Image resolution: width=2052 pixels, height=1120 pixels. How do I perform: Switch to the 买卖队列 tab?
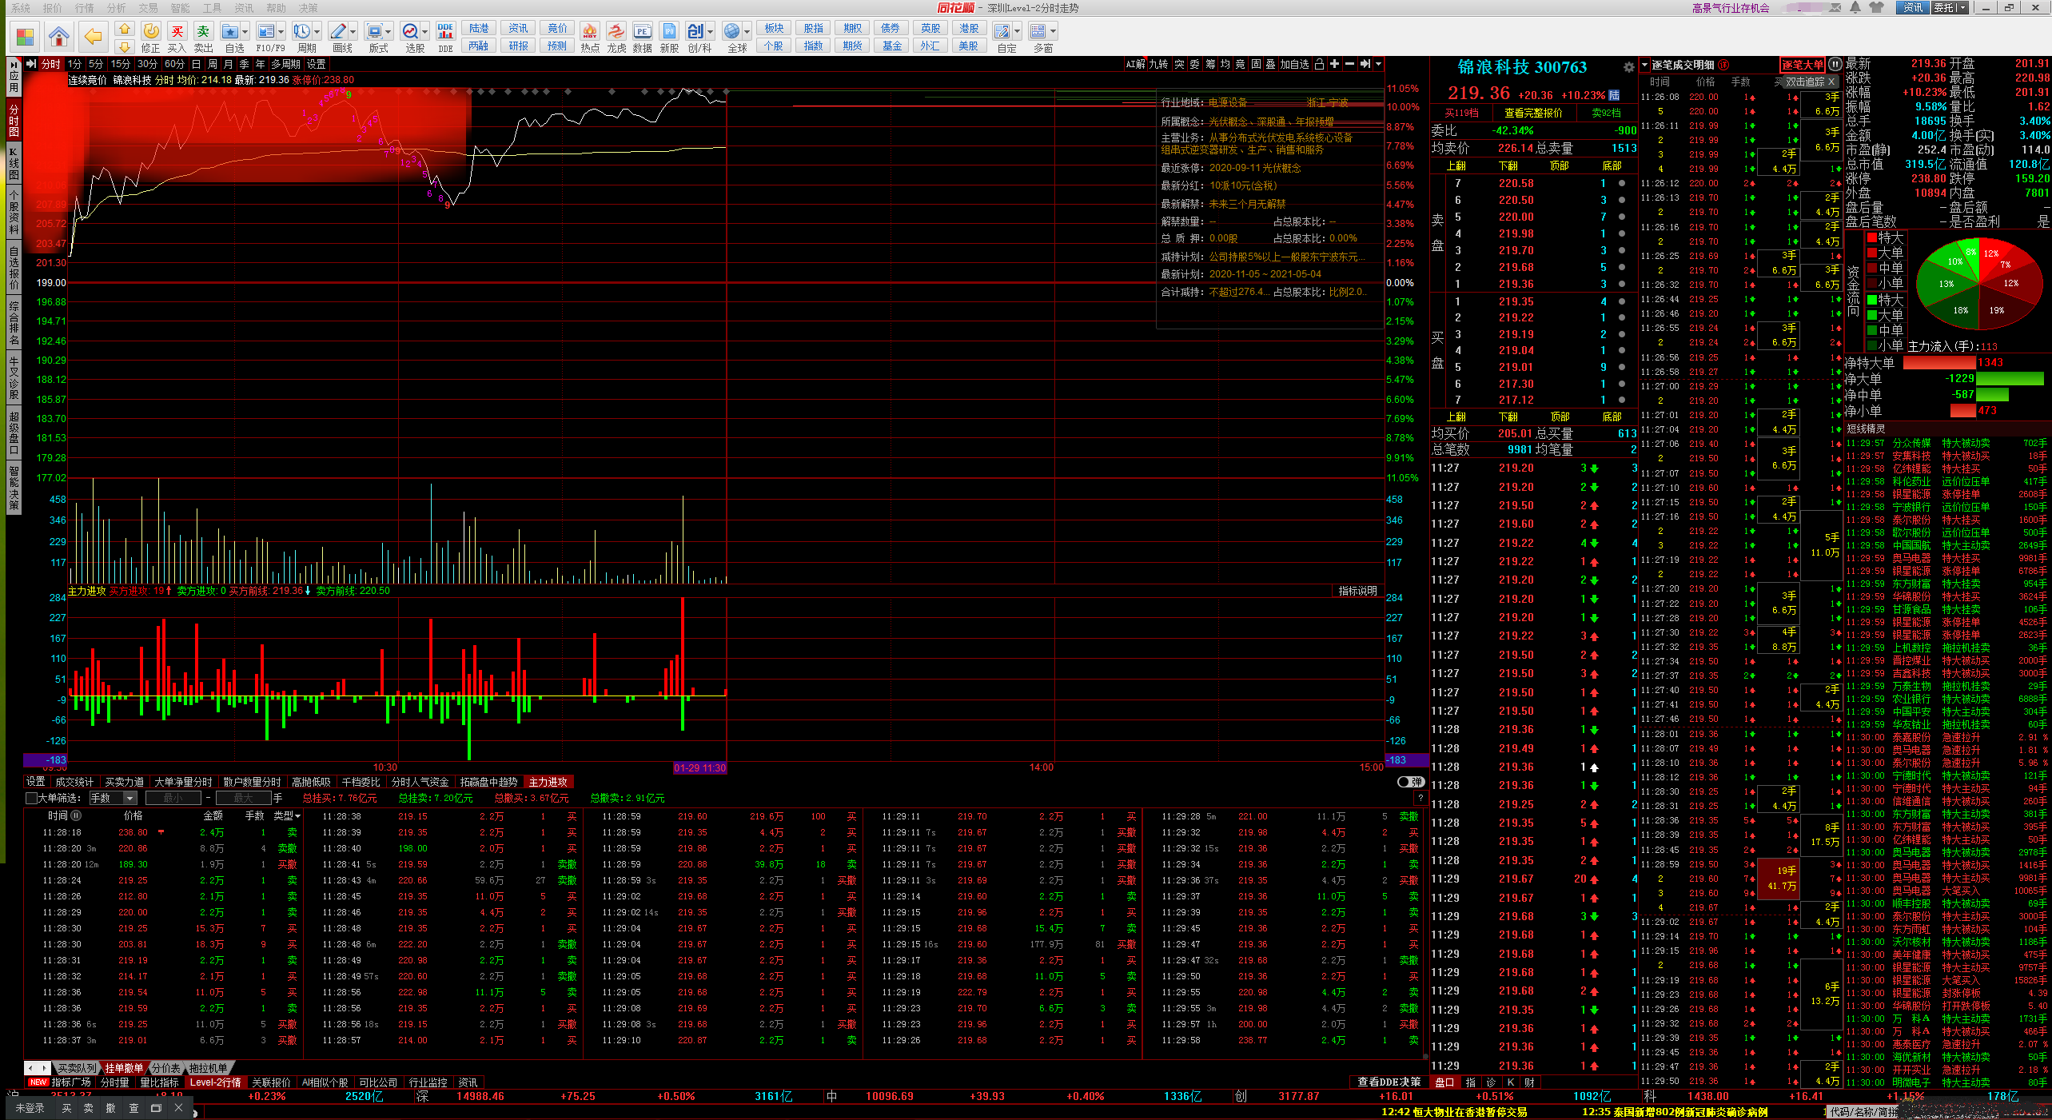coord(77,1068)
